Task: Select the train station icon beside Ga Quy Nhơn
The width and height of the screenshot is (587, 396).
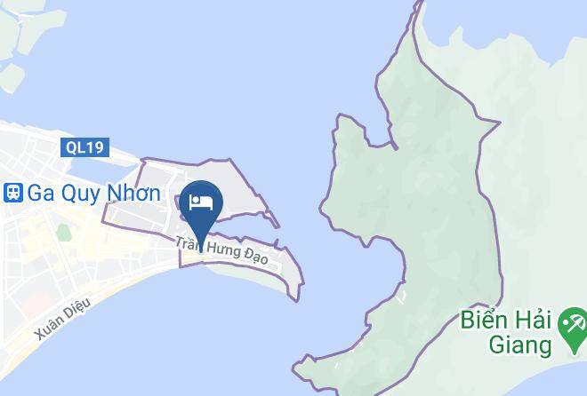Action: (13, 193)
